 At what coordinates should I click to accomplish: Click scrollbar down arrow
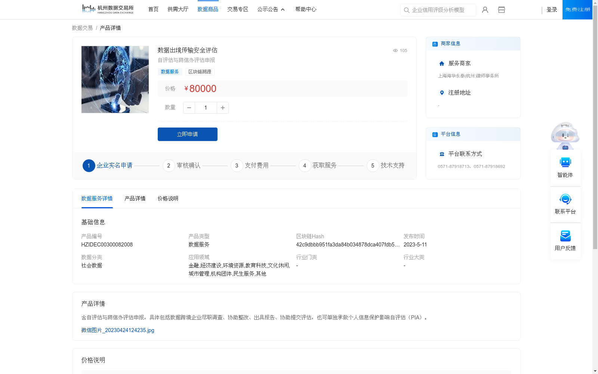click(x=595, y=371)
